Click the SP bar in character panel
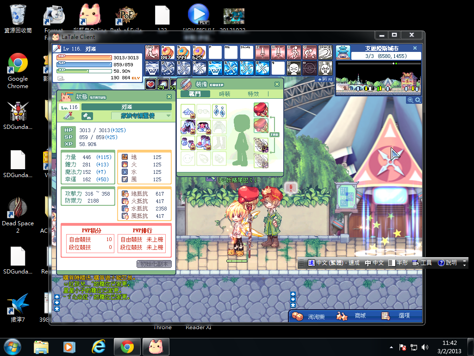The image size is (474, 356). tap(84, 64)
